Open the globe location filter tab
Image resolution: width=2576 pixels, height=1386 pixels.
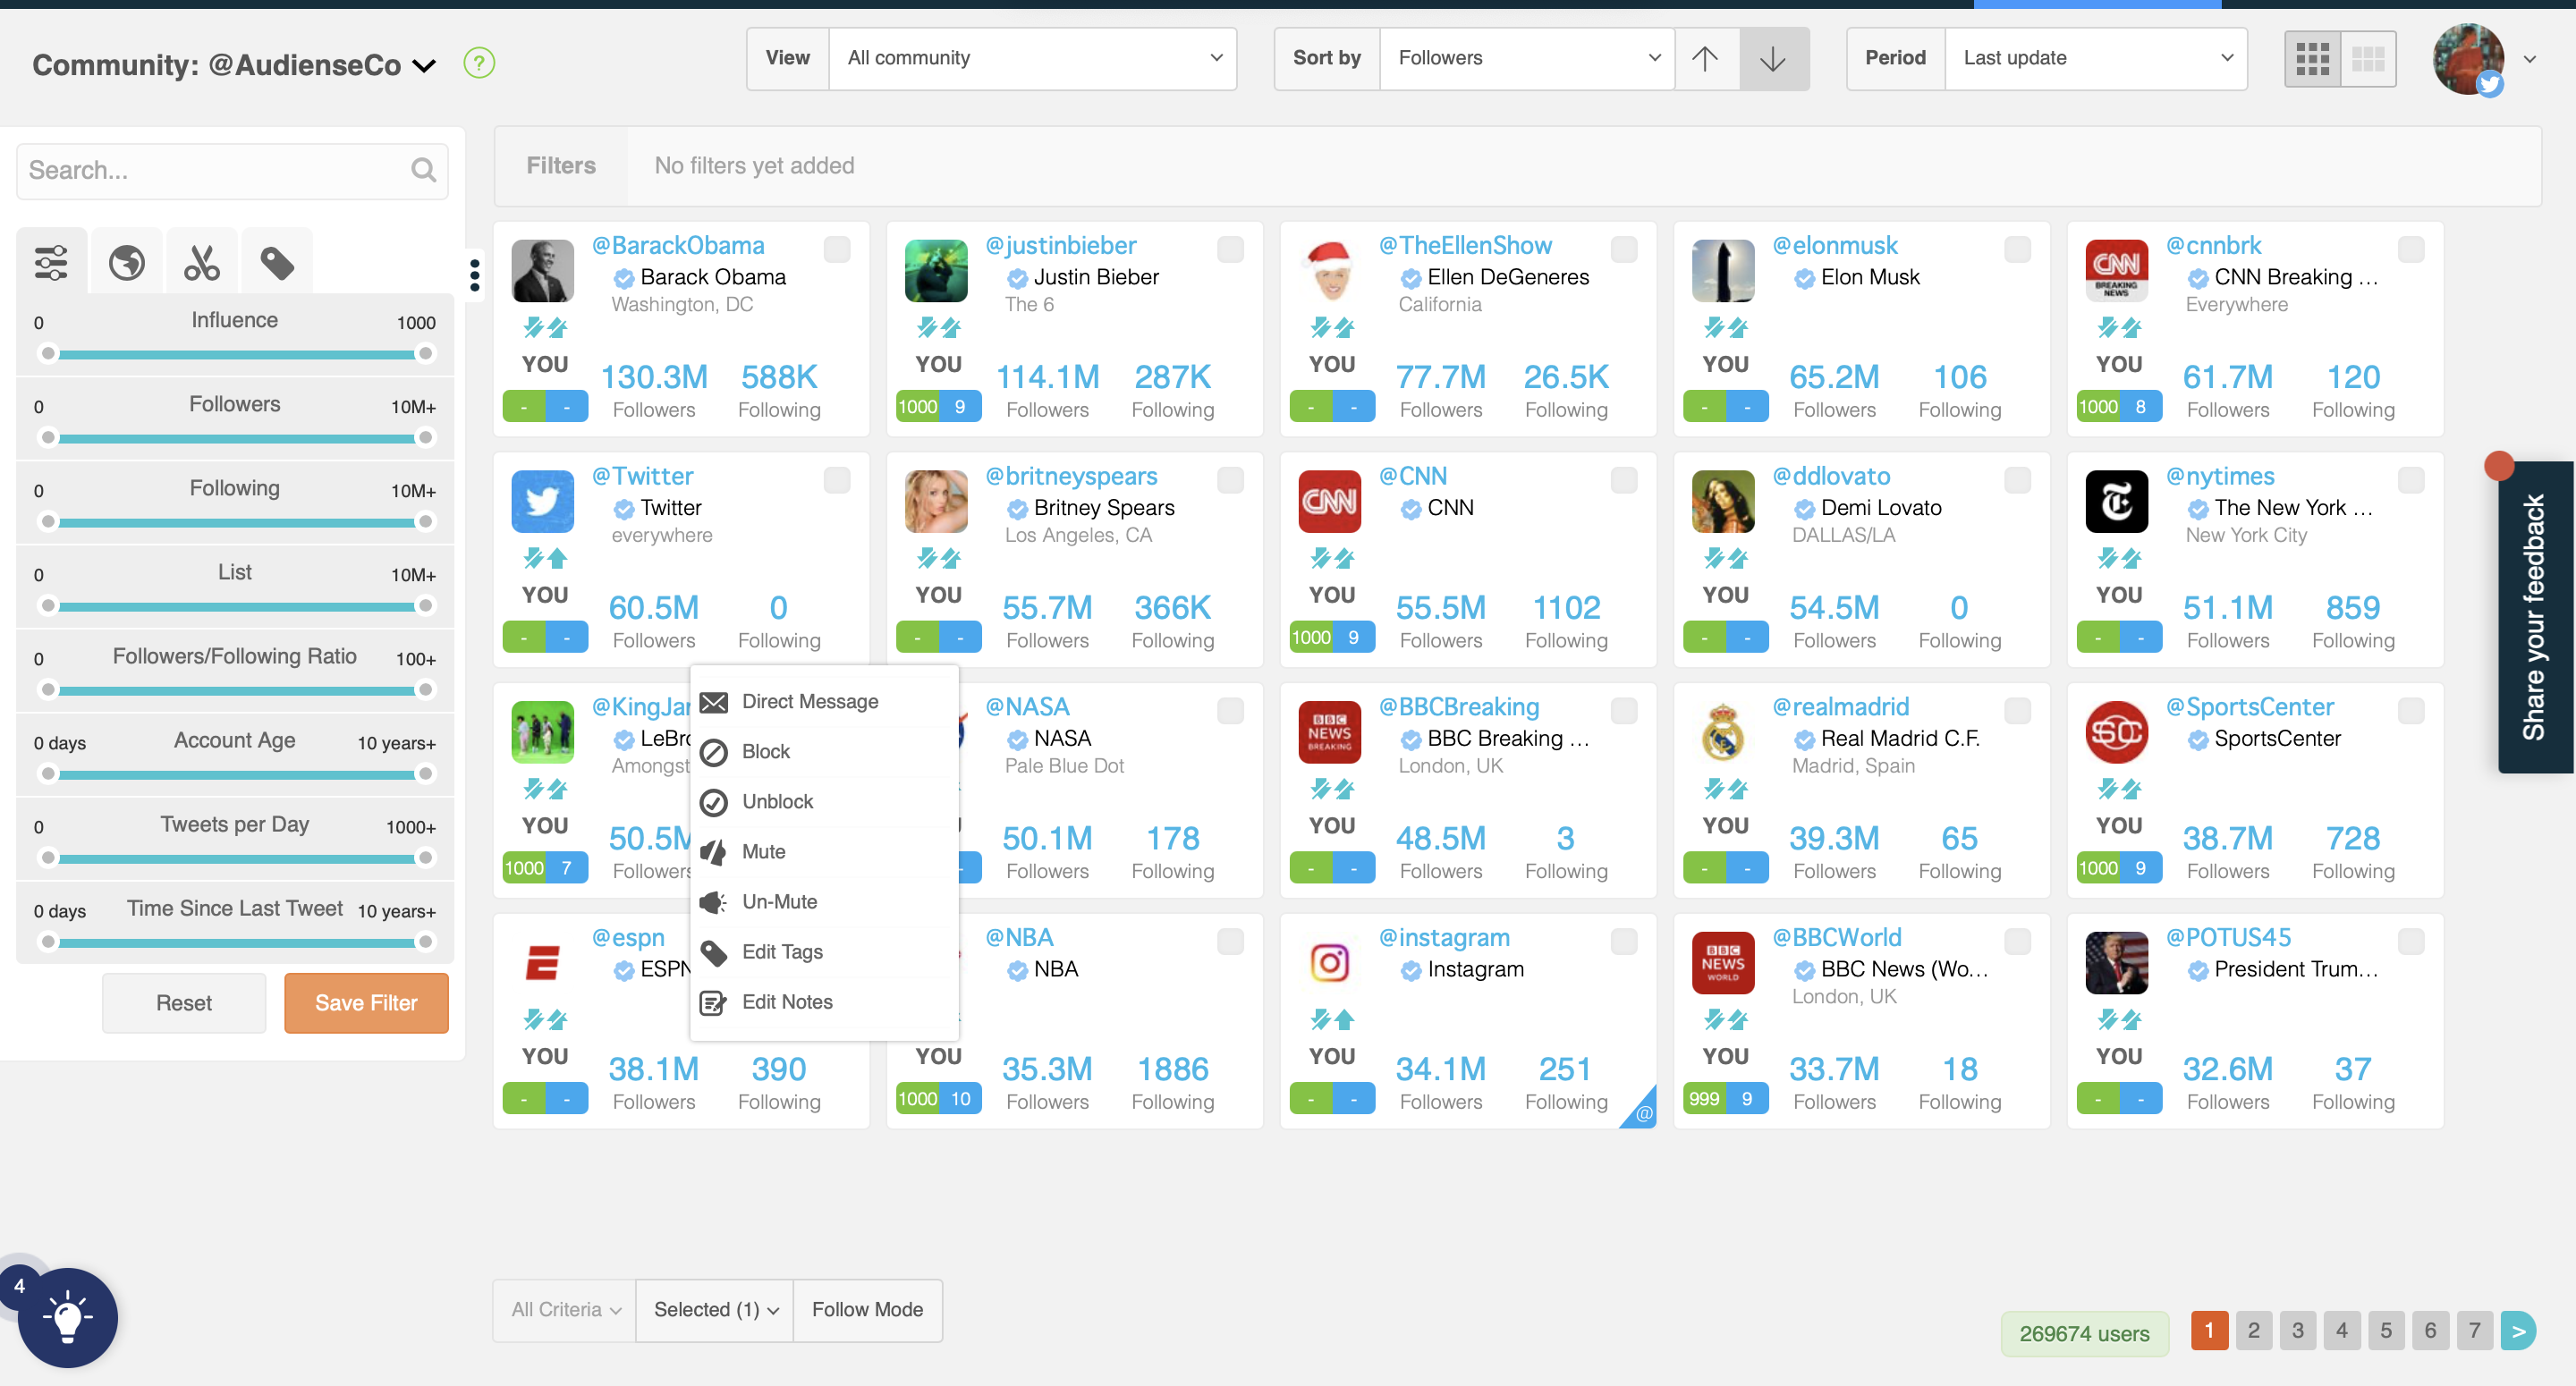(127, 263)
